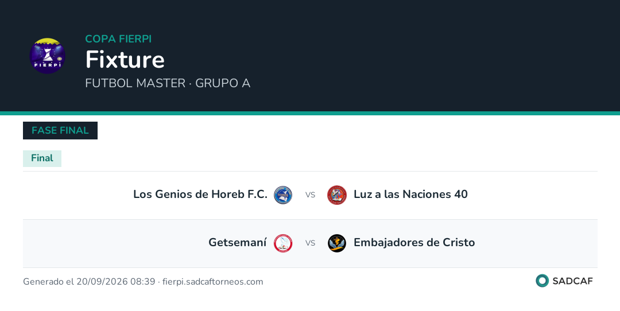This screenshot has height=311, width=620.
Task: Select the FASE FINAL tab
Action: tap(60, 130)
